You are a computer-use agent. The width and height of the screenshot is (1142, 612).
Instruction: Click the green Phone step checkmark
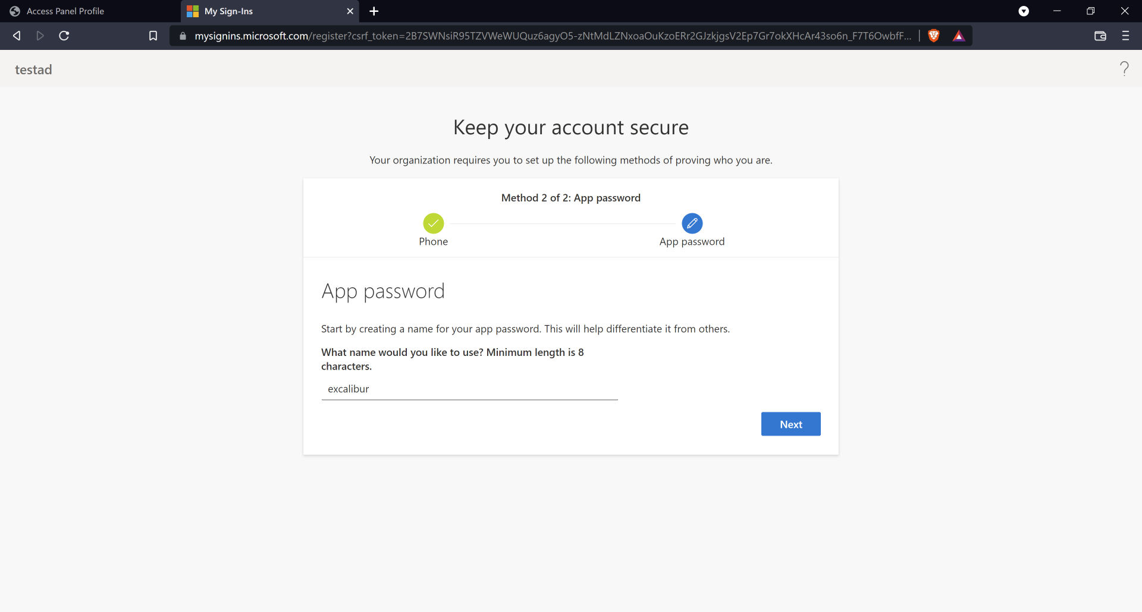pos(434,223)
